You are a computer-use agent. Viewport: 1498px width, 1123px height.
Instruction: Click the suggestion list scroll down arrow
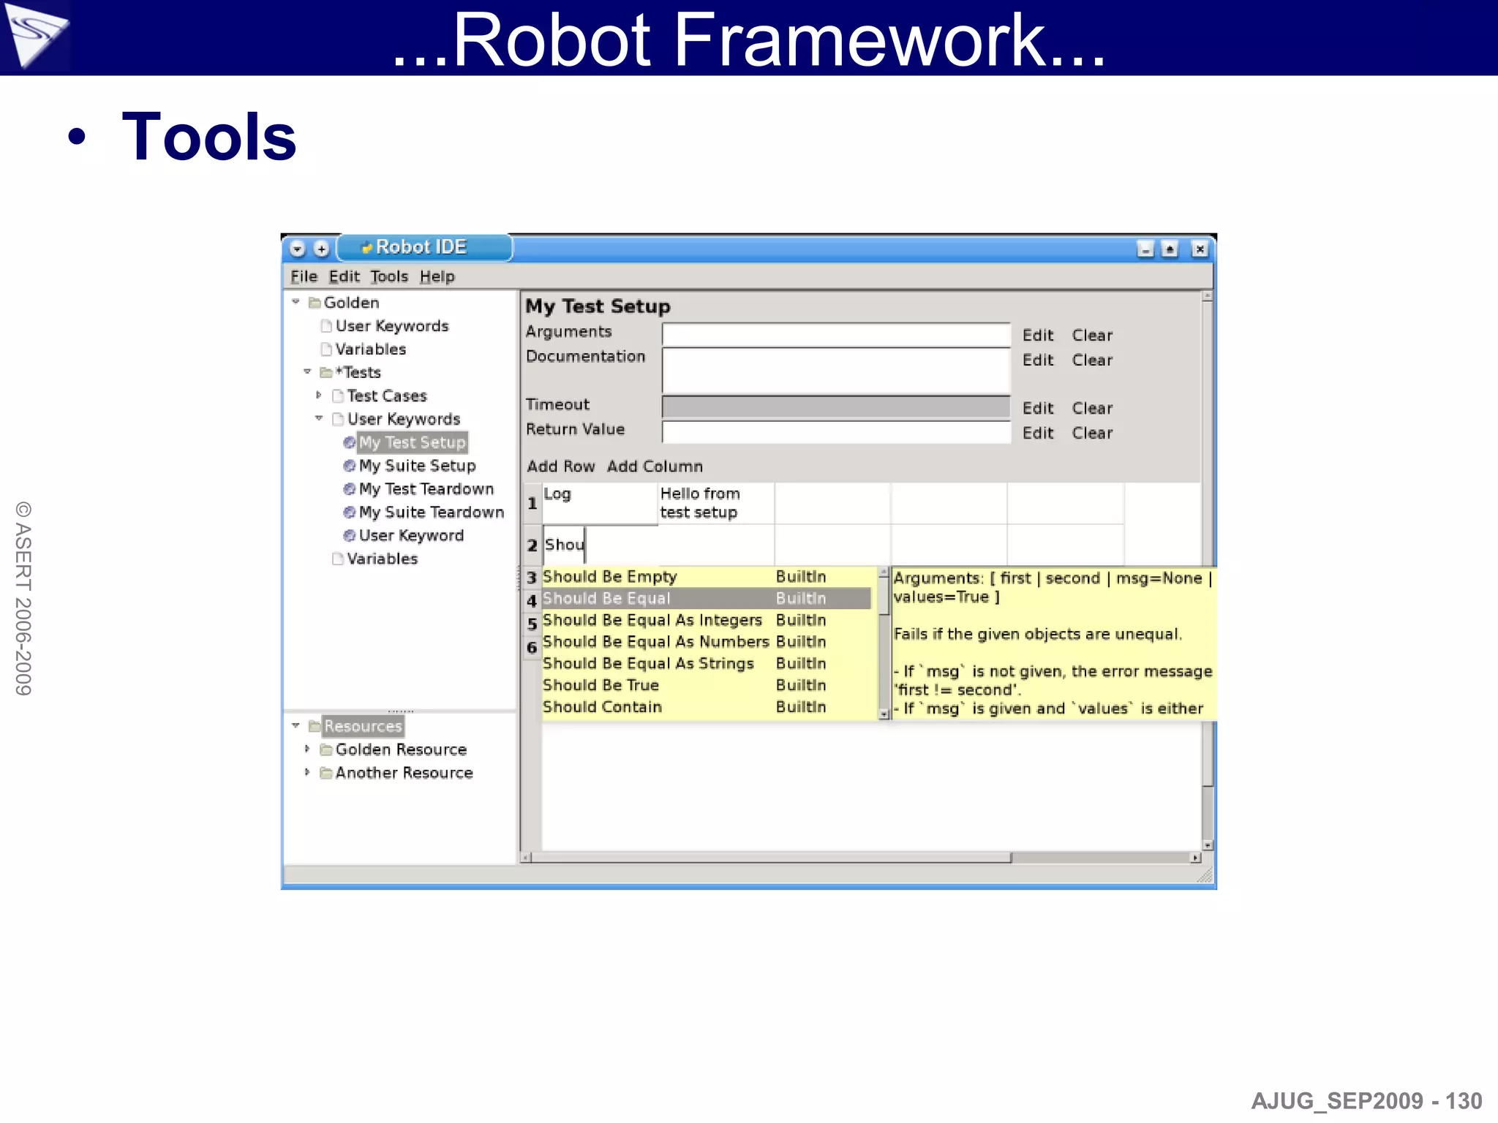pos(884,714)
